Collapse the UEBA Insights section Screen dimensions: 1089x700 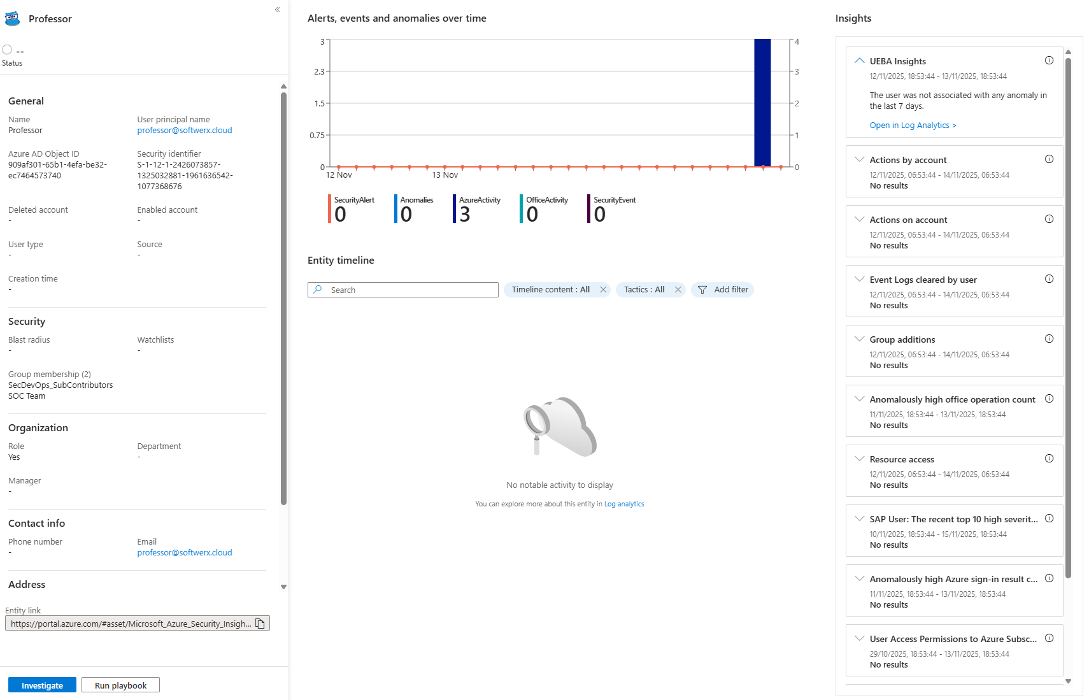coord(859,61)
